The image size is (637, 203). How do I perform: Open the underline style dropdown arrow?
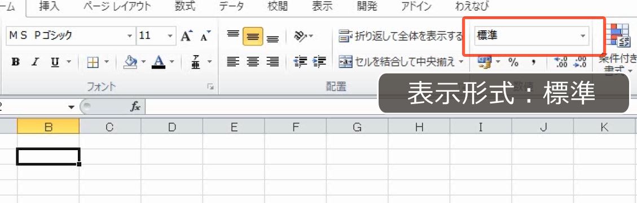[68, 62]
